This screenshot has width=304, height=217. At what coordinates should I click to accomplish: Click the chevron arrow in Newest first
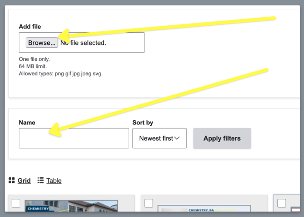click(177, 138)
